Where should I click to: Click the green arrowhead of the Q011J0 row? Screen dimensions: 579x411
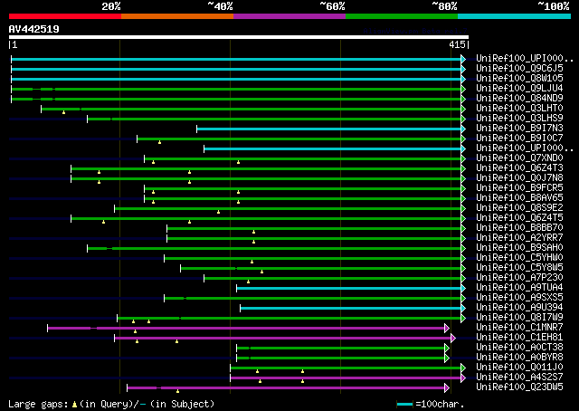click(463, 368)
